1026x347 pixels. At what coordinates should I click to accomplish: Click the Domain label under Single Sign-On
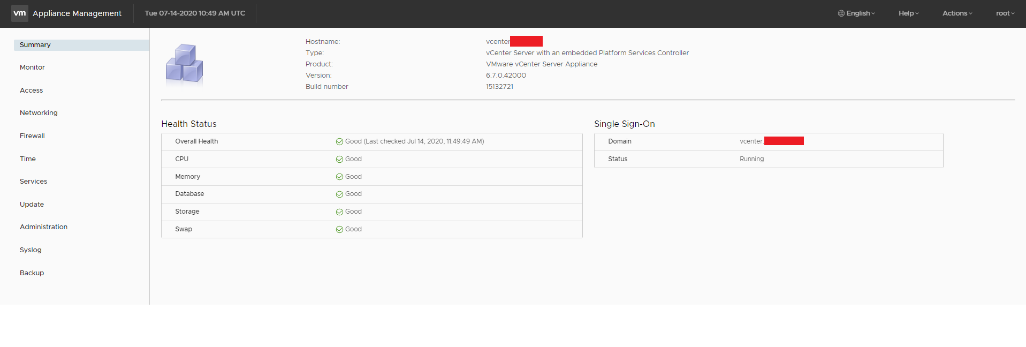pyautogui.click(x=620, y=141)
